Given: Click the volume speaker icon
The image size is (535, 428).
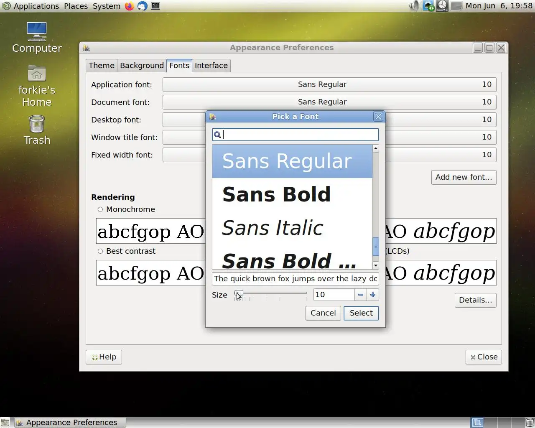Looking at the screenshot, I should pos(414,6).
